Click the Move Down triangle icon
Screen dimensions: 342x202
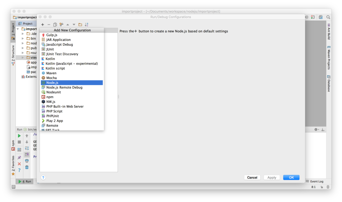pos(74,25)
